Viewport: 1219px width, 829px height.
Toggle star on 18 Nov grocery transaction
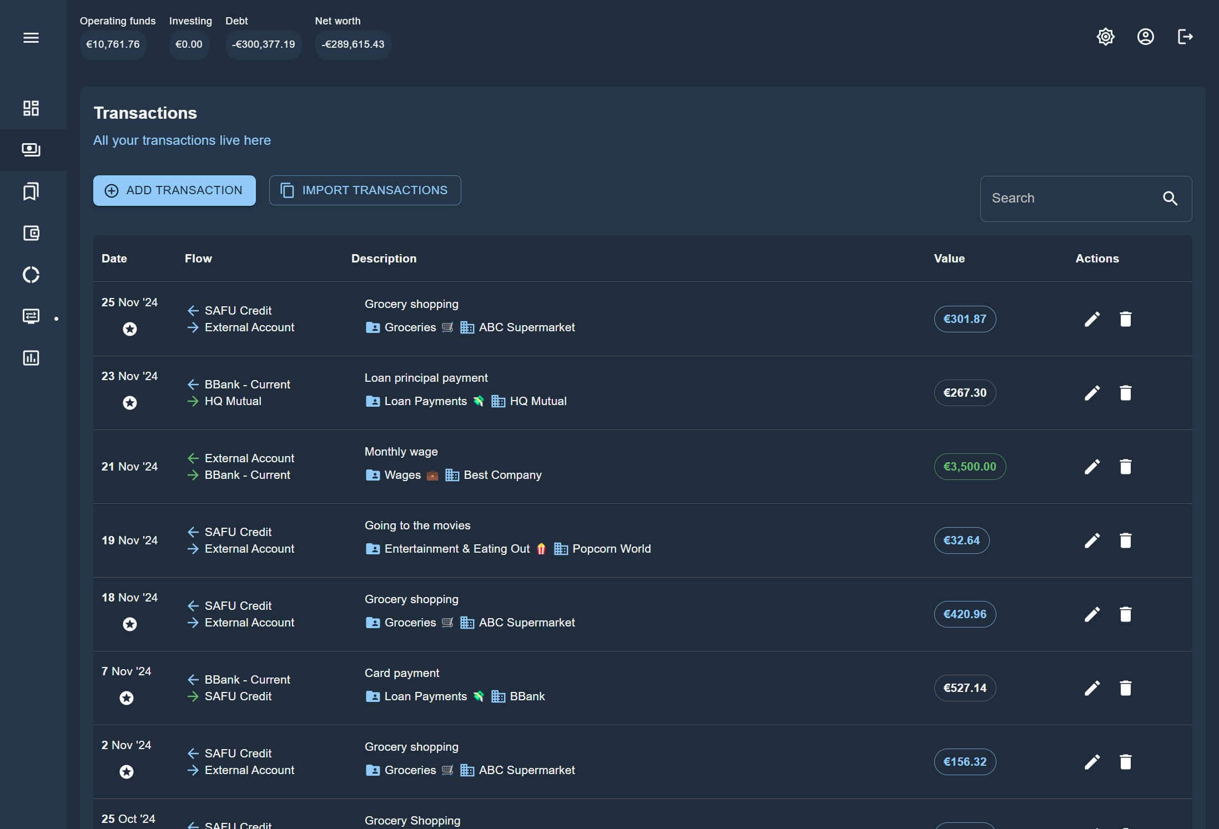(130, 624)
